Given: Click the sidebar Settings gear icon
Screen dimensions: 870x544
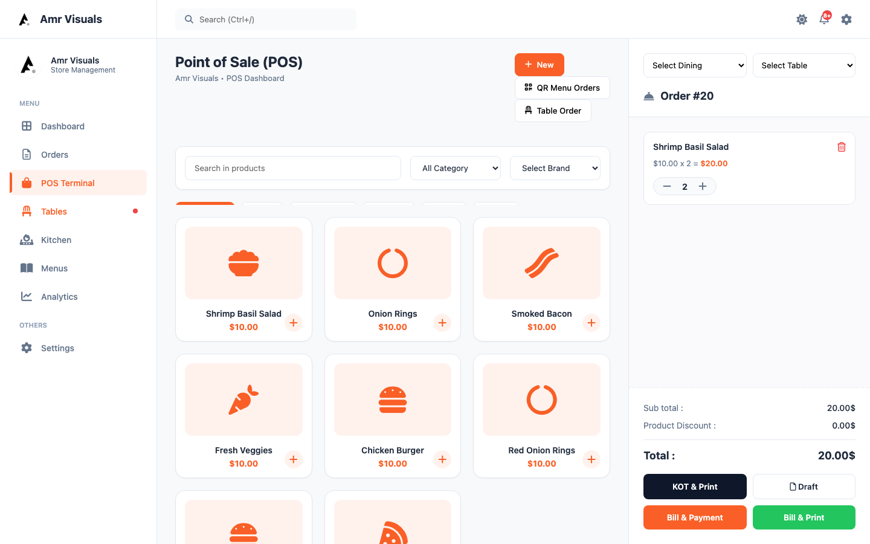Looking at the screenshot, I should pyautogui.click(x=27, y=348).
